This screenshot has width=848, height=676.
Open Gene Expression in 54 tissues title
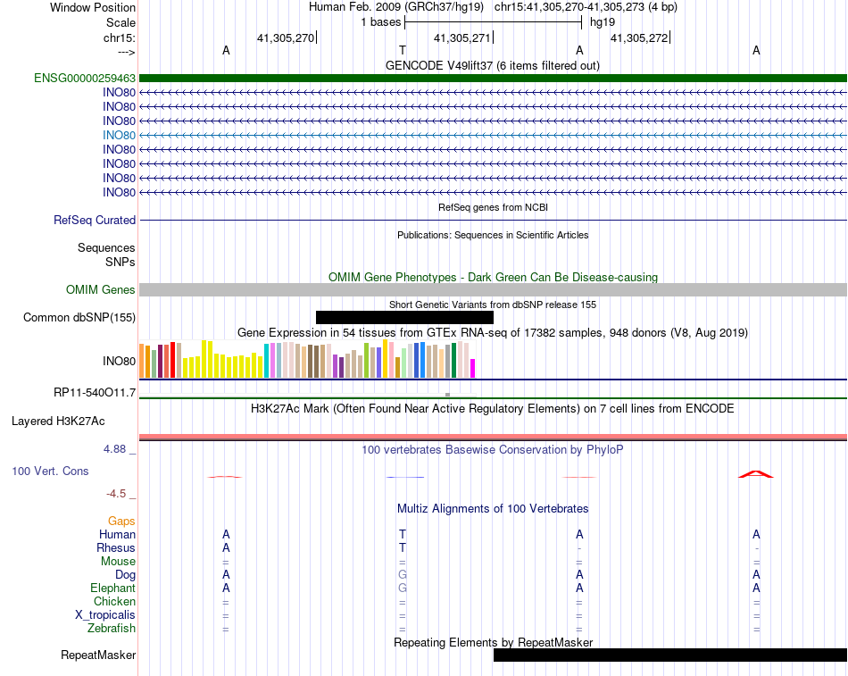coord(493,332)
